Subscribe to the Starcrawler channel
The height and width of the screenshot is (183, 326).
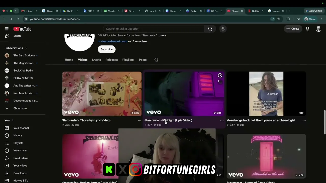point(106,49)
